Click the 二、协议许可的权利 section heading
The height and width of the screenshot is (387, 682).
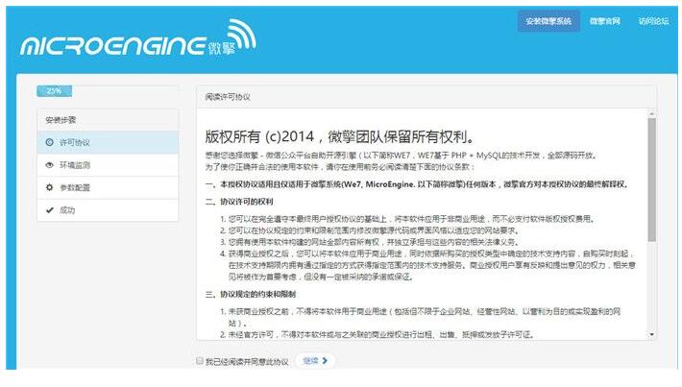239,202
